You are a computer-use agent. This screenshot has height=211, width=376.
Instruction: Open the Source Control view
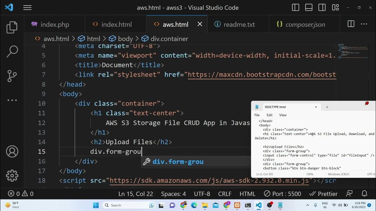point(12,76)
